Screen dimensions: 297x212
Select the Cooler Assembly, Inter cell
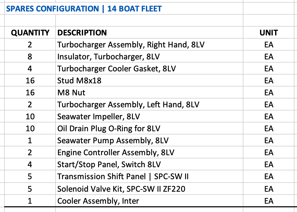click(149, 201)
